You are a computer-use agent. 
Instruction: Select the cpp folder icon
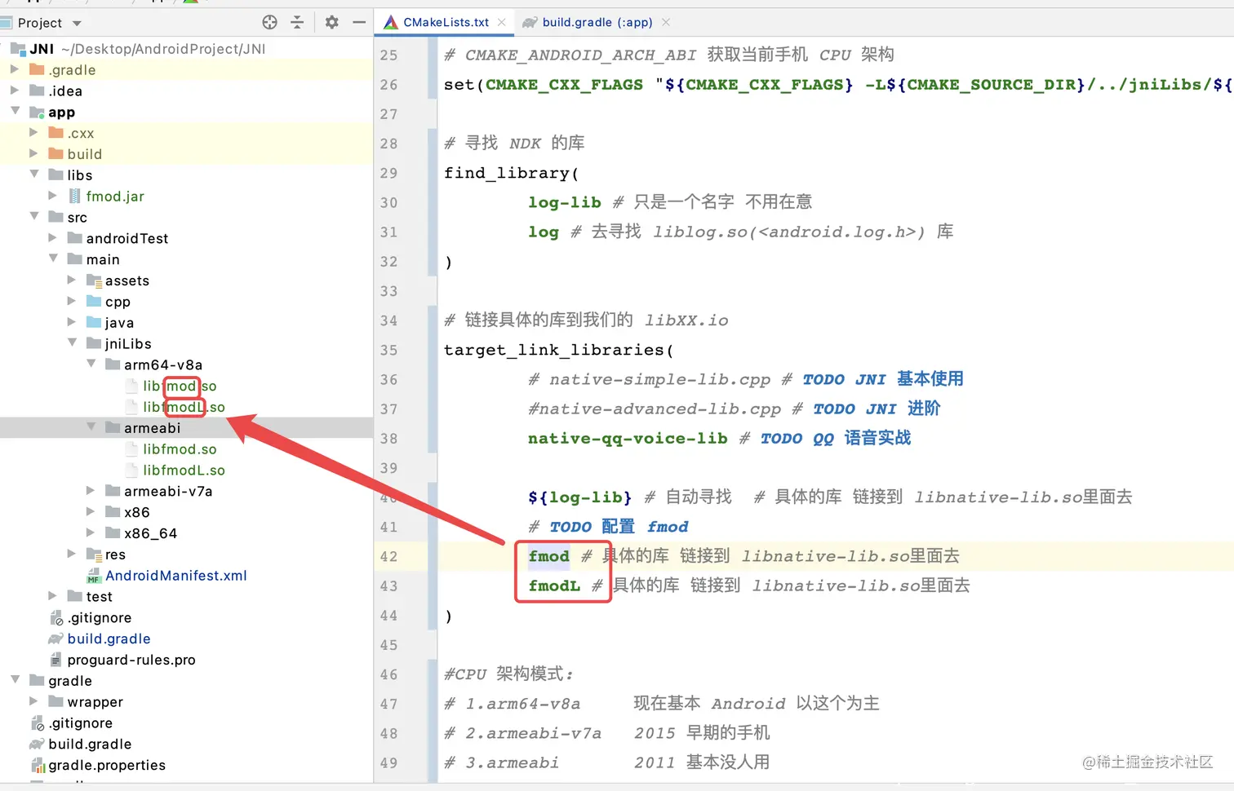click(x=94, y=302)
